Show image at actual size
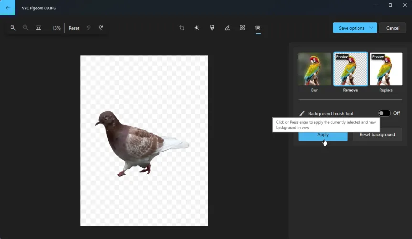The width and height of the screenshot is (412, 239). pyautogui.click(x=38, y=28)
